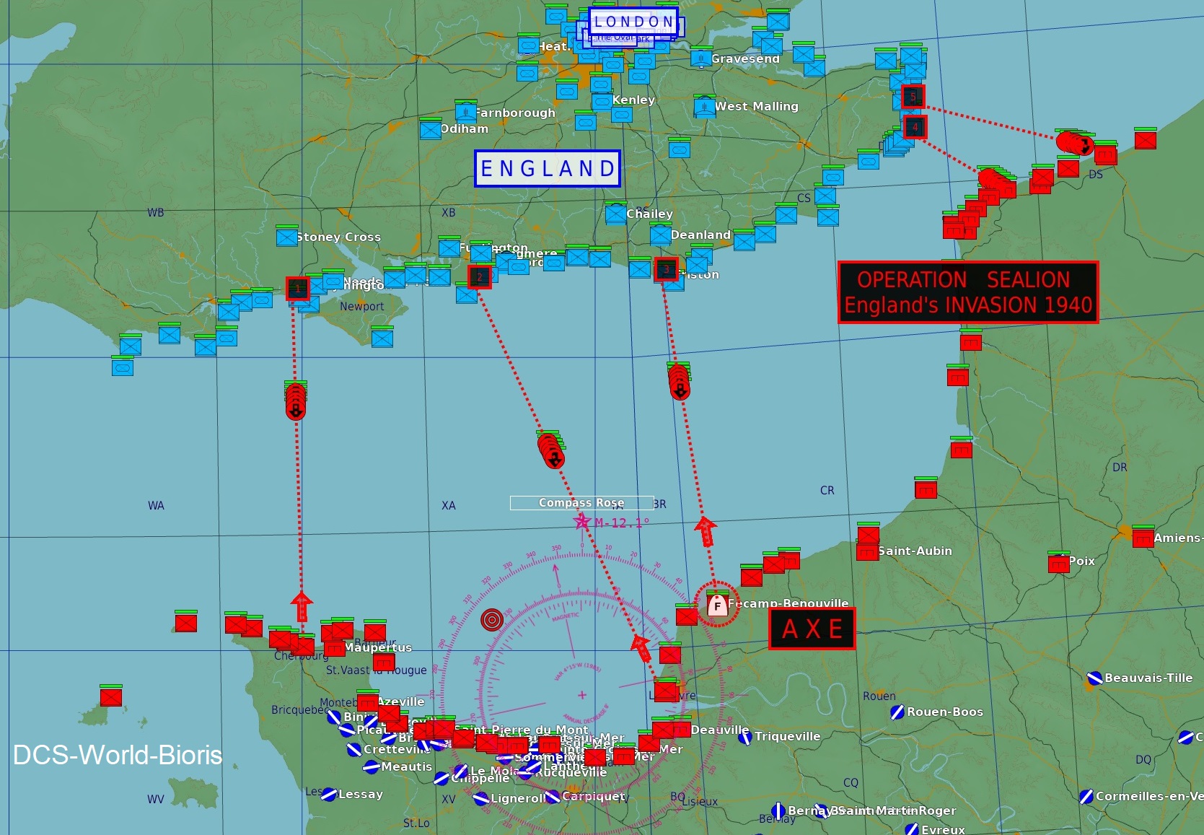Click the Compass Rose label
The height and width of the screenshot is (835, 1204).
pyautogui.click(x=581, y=503)
